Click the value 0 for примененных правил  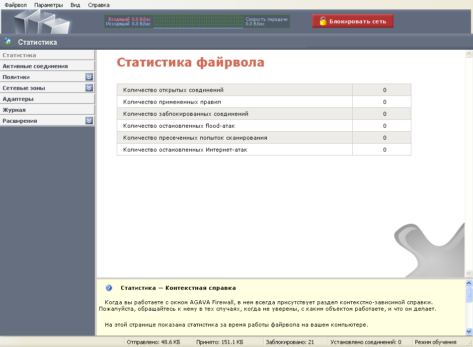tap(385, 102)
